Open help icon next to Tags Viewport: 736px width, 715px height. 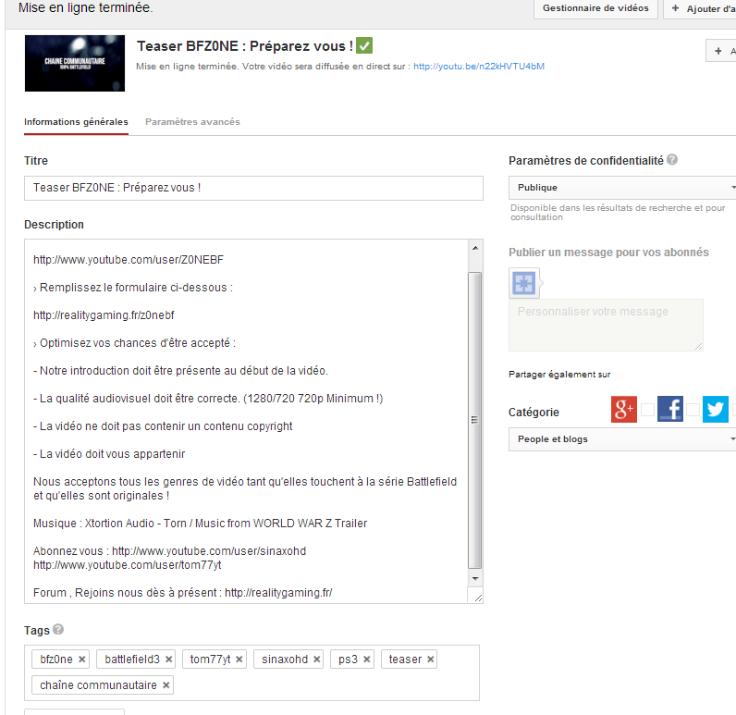click(x=58, y=629)
